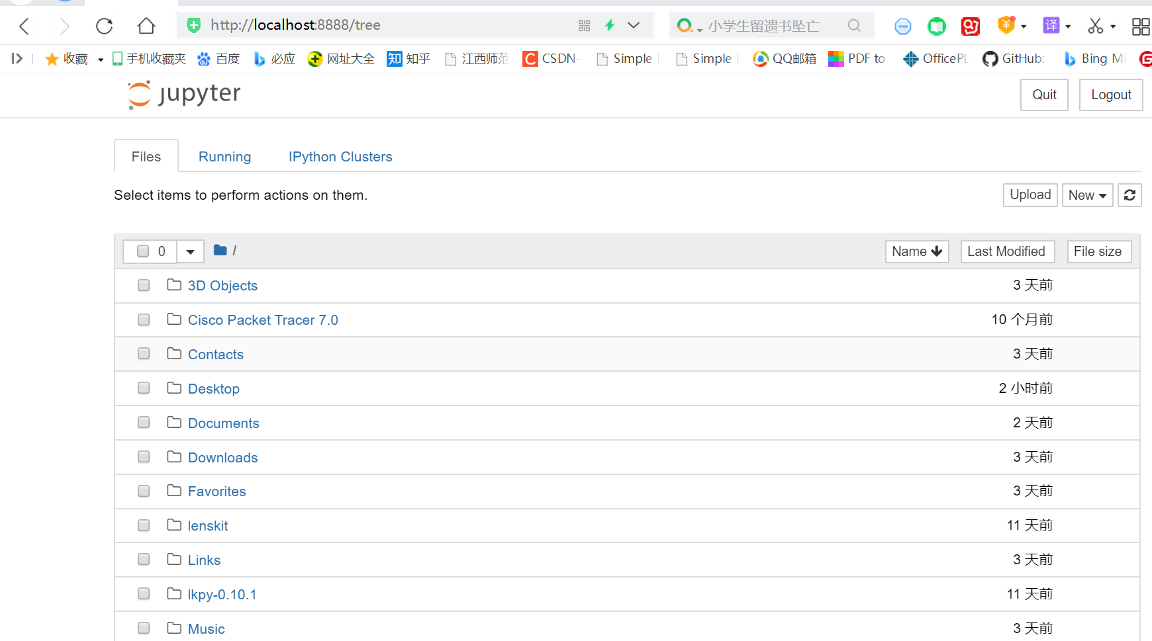Click the green lightning speed mode icon

[609, 24]
